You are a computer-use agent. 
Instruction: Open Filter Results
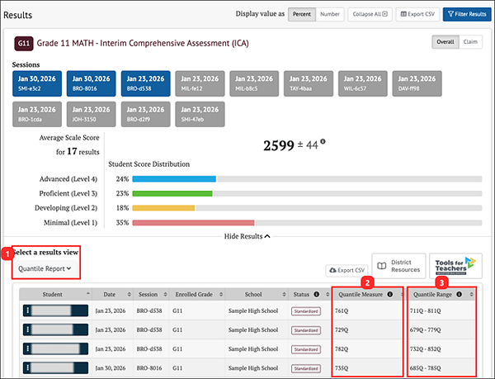(467, 14)
